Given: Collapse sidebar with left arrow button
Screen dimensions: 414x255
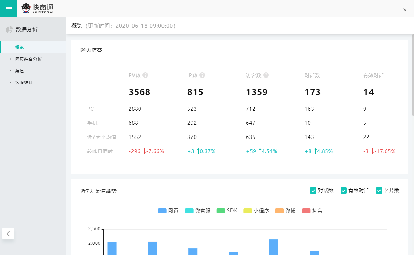Looking at the screenshot, I should click(8, 233).
